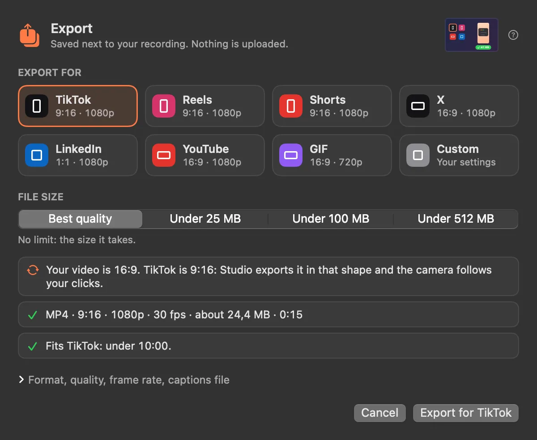Image resolution: width=537 pixels, height=440 pixels.
Task: Click the "EXPORT FOR" section heading
Action: 50,72
